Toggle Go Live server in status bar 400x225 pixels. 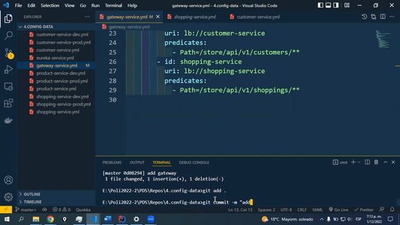pyautogui.click(x=339, y=210)
